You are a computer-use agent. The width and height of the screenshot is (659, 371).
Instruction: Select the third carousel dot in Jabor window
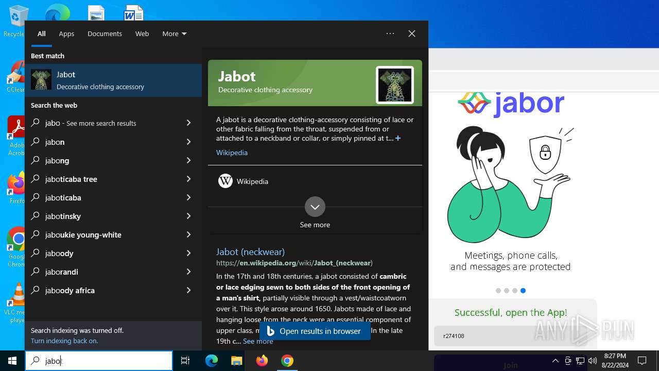click(x=515, y=291)
